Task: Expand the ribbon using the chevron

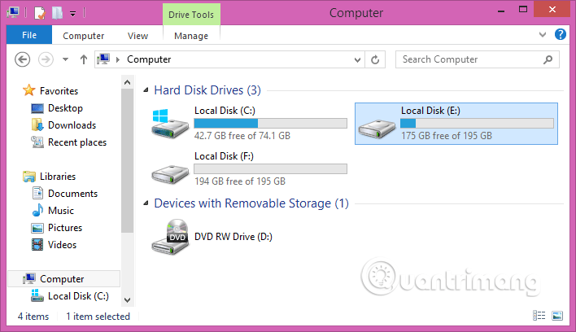Action: (544, 36)
